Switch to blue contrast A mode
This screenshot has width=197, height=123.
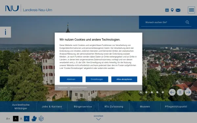(27, 119)
